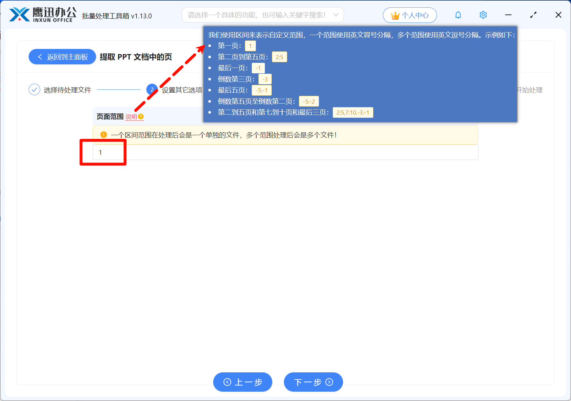The height and width of the screenshot is (401, 571).
Task: Open settings with the gear icon
Action: [483, 15]
